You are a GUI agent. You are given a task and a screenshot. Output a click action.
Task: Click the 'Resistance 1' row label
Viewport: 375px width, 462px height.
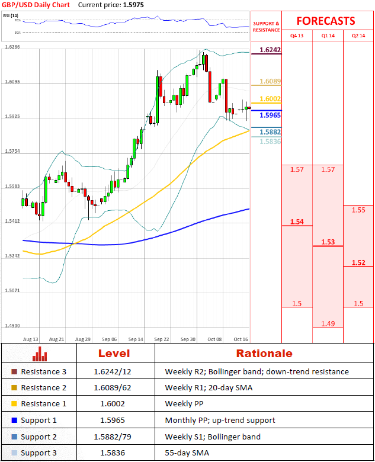coord(44,404)
